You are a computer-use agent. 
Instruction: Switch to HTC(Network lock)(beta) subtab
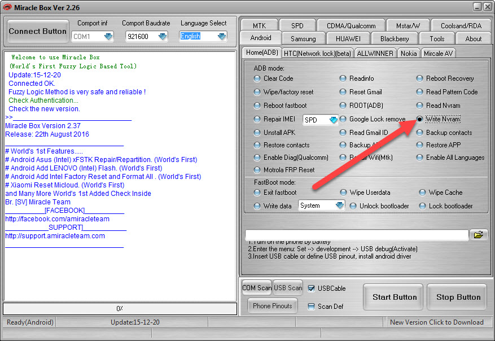317,54
